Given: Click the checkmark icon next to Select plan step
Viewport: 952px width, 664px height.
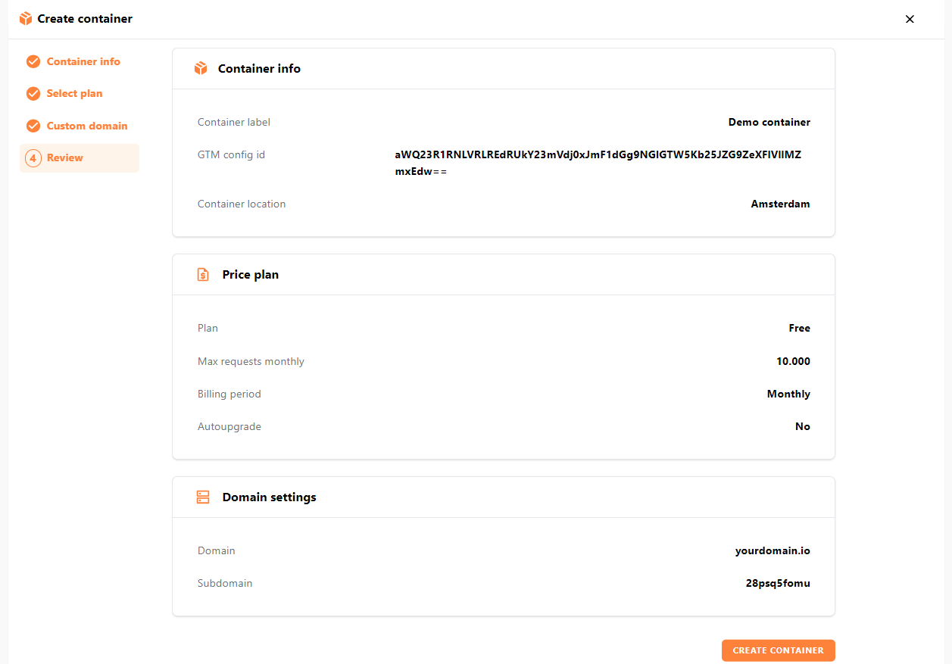Looking at the screenshot, I should click(x=33, y=94).
